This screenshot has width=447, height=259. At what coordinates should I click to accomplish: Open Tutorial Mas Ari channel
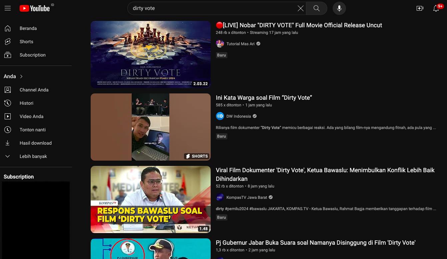pos(240,44)
